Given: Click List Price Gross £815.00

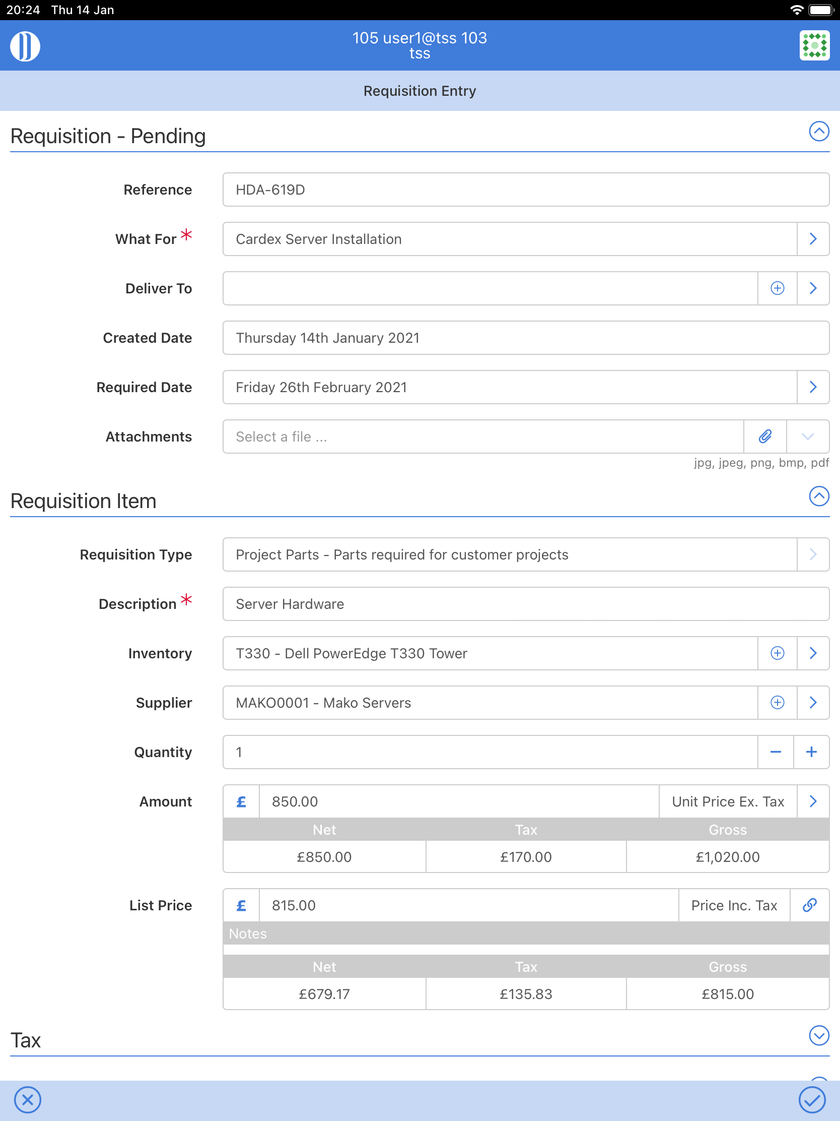Looking at the screenshot, I should pyautogui.click(x=728, y=994).
